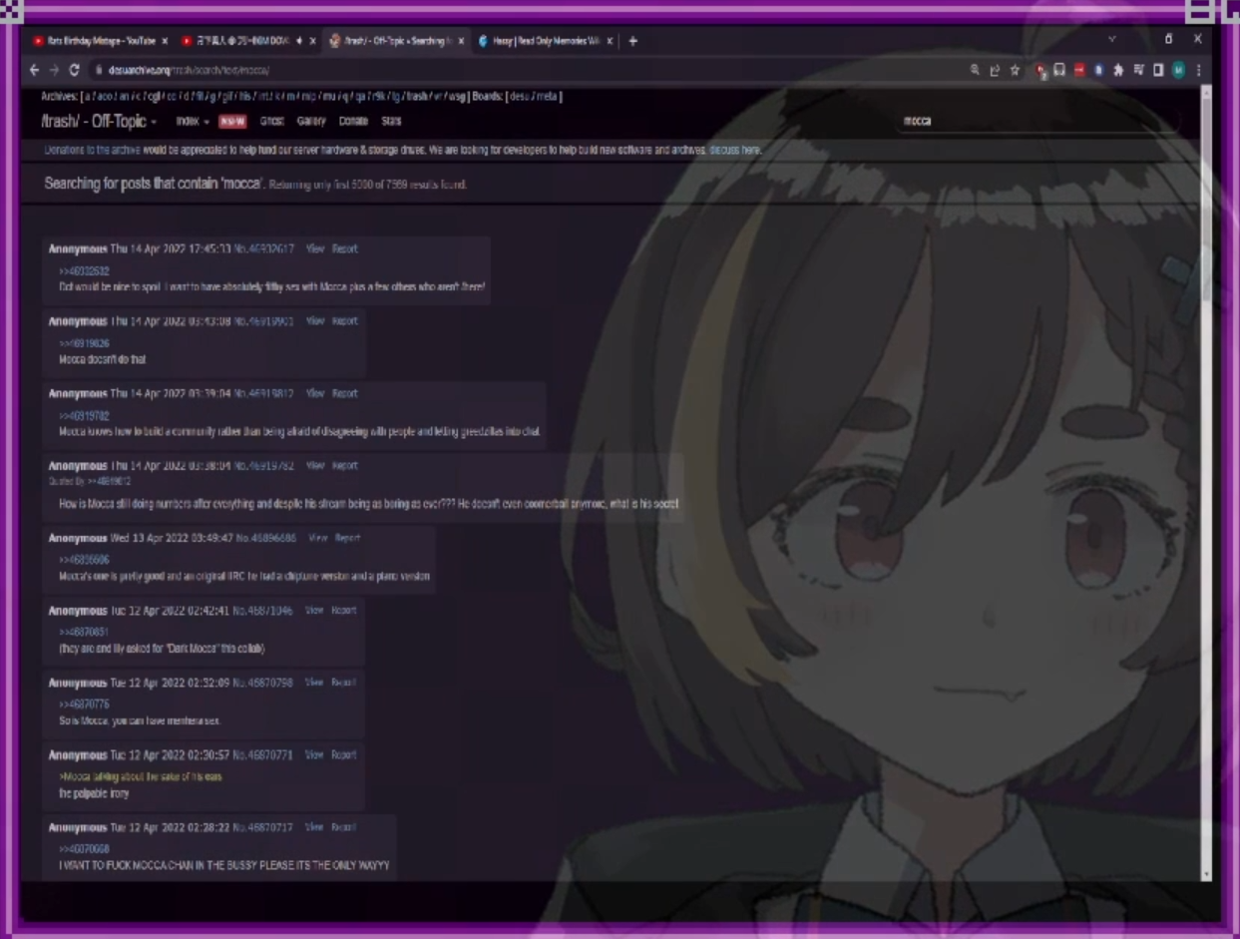Image resolution: width=1240 pixels, height=939 pixels.
Task: Open the Chrome profile avatar
Action: click(x=1178, y=70)
